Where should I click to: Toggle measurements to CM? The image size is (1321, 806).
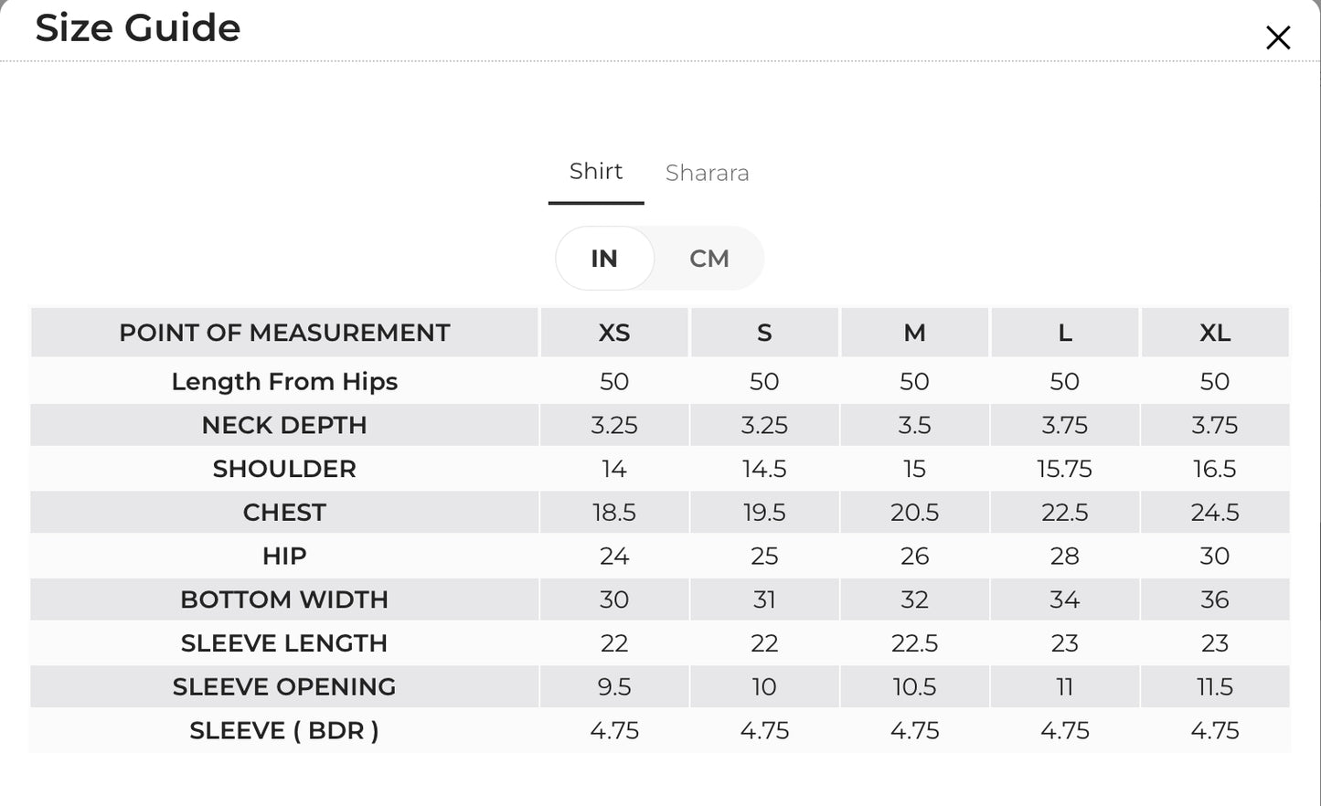coord(709,259)
